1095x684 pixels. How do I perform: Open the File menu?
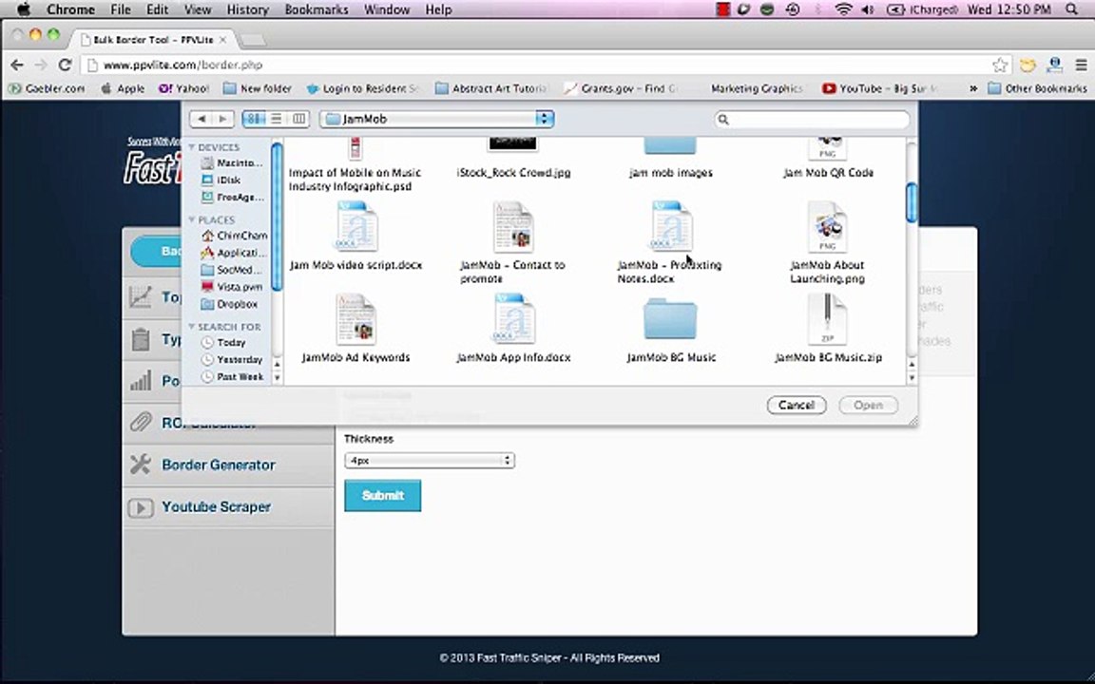point(120,9)
